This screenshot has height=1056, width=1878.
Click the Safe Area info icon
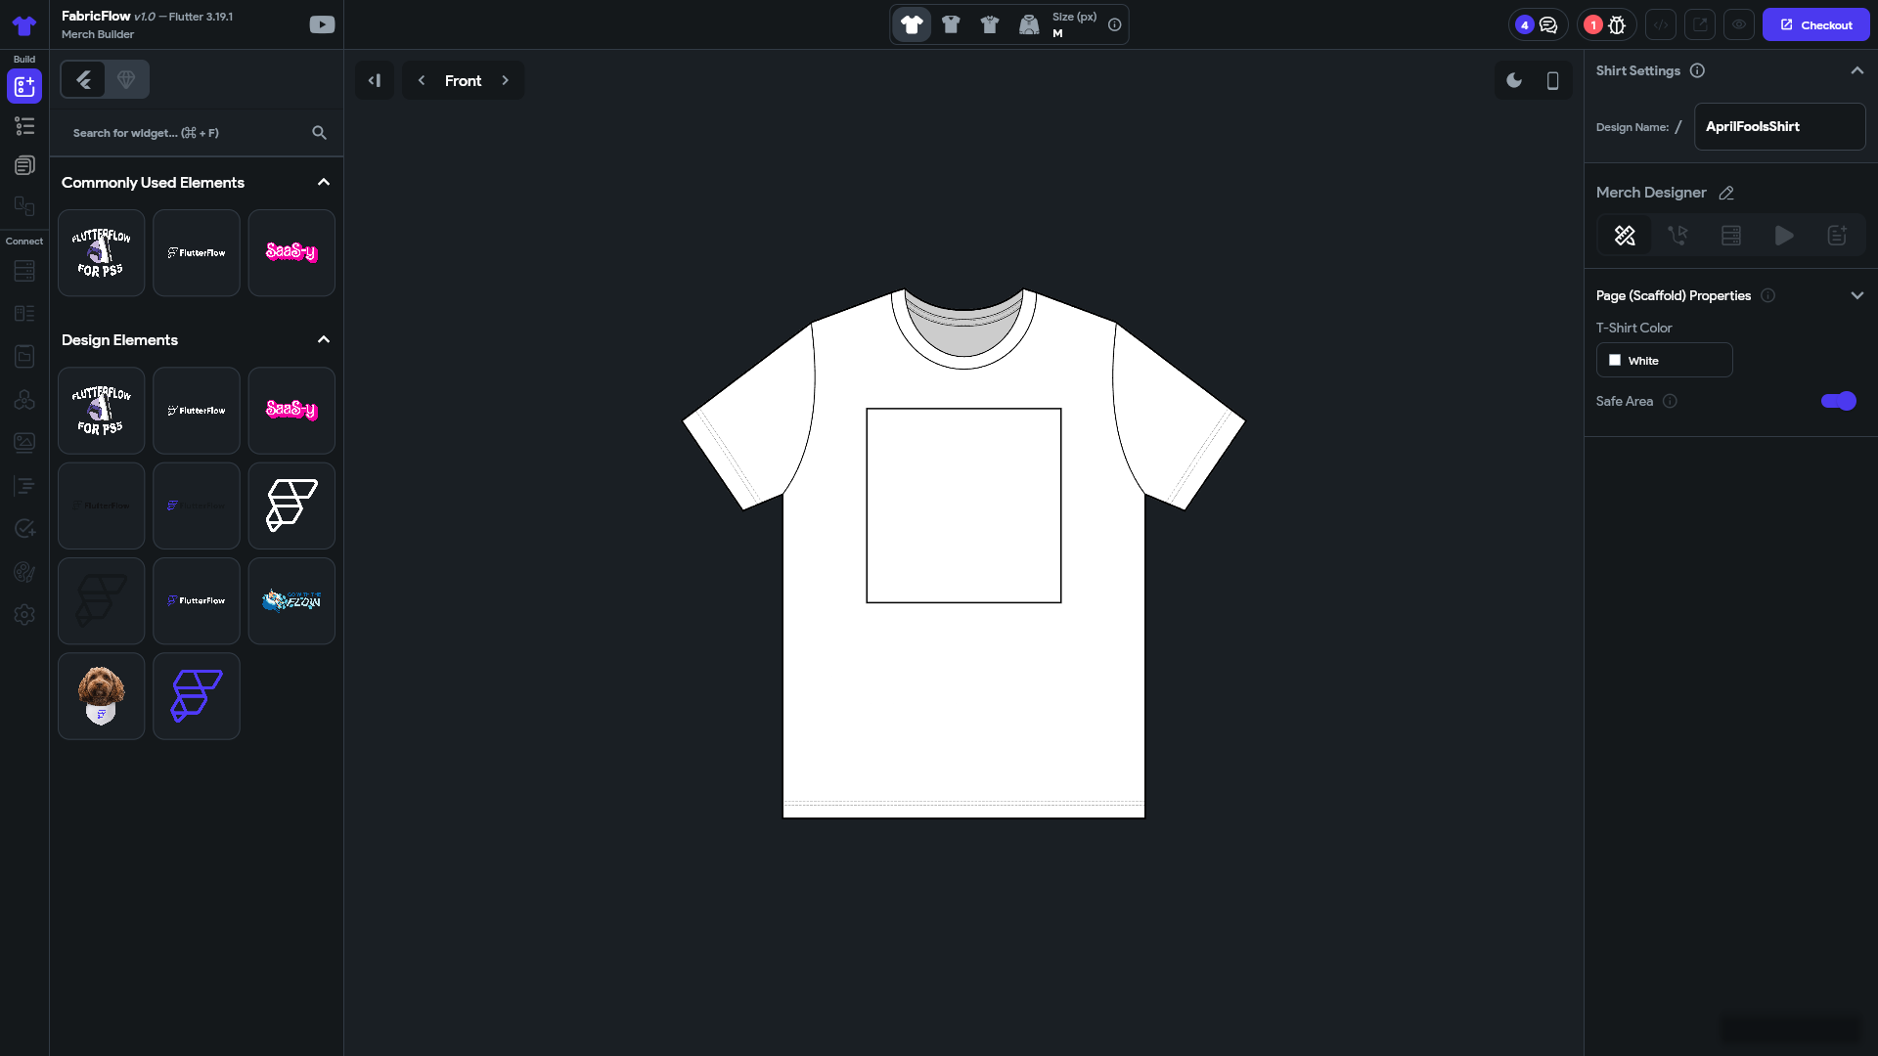click(1670, 401)
